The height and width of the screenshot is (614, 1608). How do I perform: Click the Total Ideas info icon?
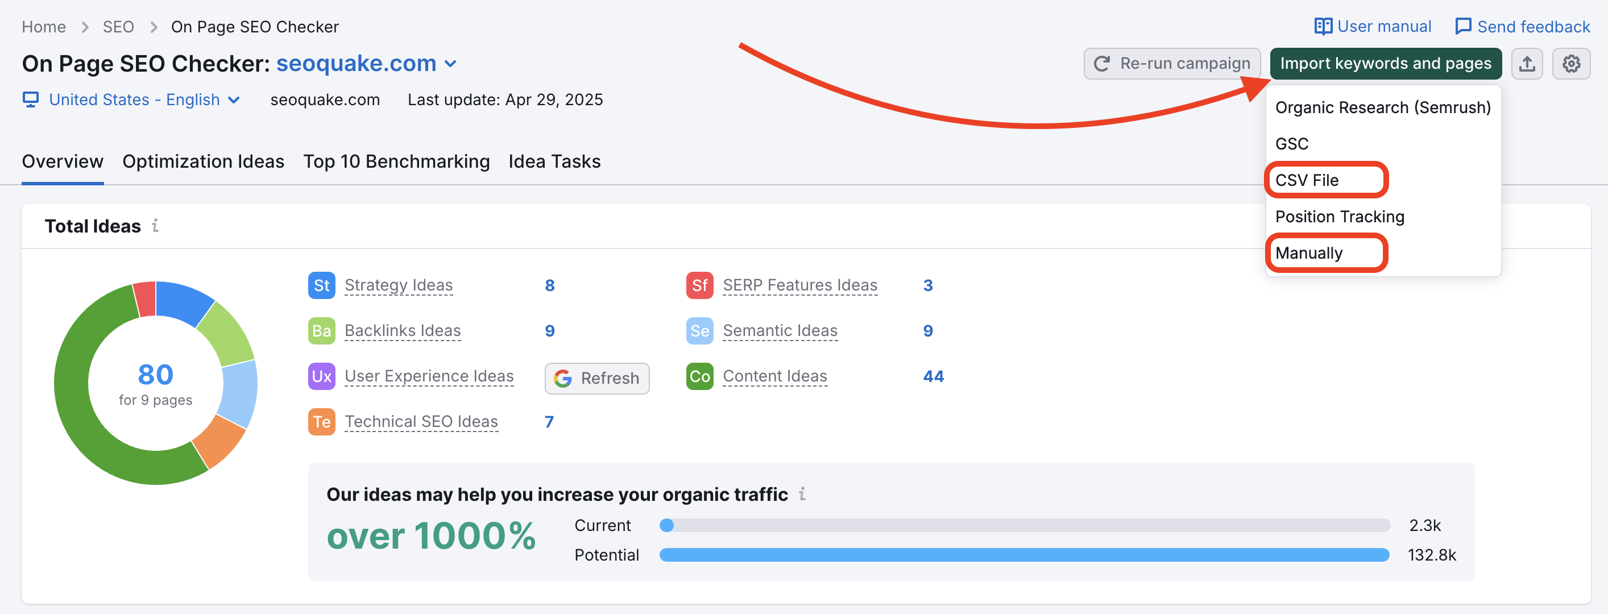(156, 226)
